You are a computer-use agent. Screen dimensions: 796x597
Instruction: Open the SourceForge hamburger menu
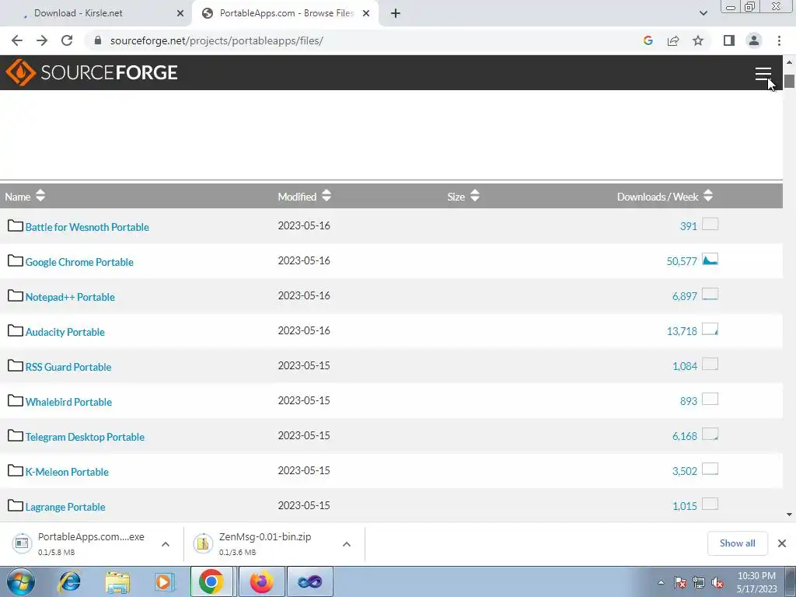pos(763,74)
